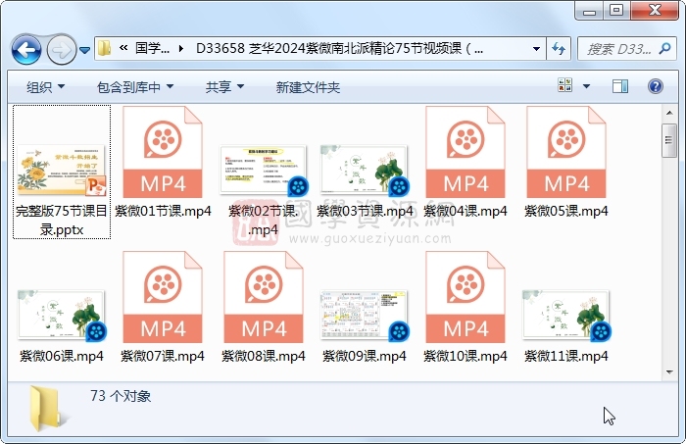
Task: Select the 紫微01节课.mp4 file icon
Action: coord(163,152)
